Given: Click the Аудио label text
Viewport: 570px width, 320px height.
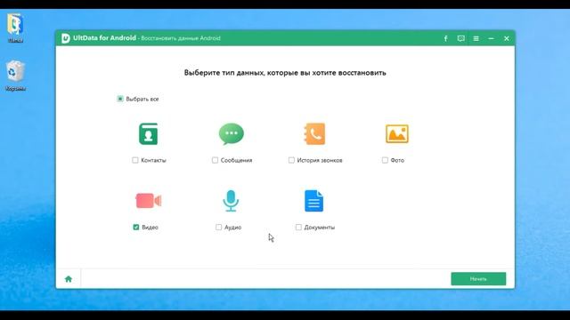Looking at the screenshot, I should pos(232,228).
